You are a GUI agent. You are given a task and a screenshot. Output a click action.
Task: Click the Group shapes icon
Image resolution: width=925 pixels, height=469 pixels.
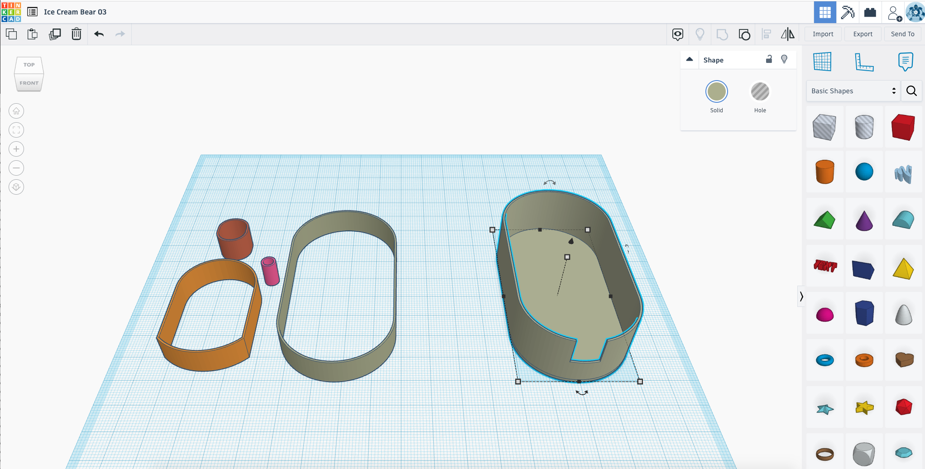[722, 34]
